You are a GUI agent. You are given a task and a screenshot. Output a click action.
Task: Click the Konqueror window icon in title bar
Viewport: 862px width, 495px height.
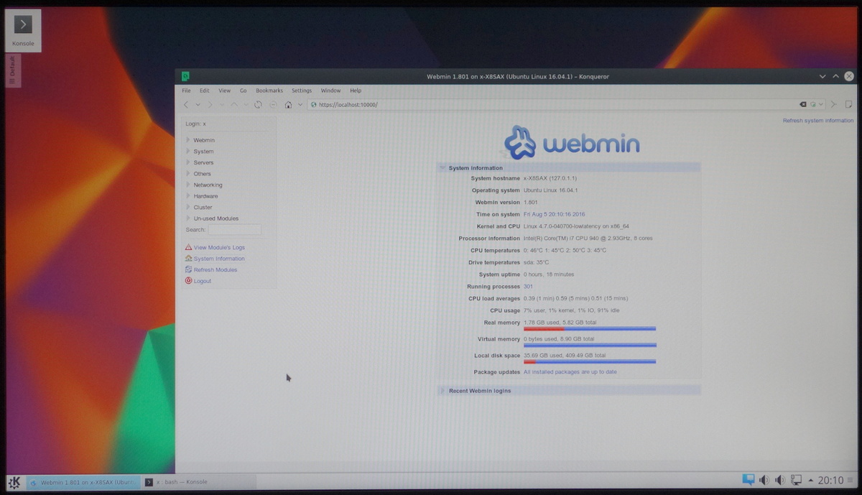tap(185, 76)
